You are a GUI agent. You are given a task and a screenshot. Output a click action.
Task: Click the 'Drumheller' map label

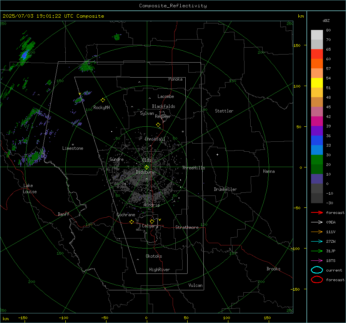(x=225, y=189)
